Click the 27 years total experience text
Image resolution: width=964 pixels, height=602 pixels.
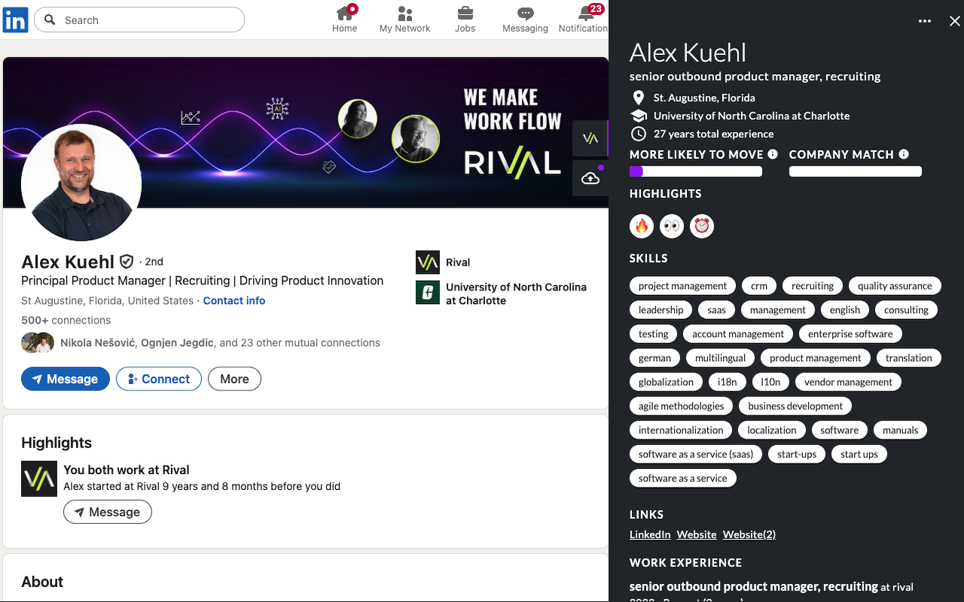coord(713,134)
